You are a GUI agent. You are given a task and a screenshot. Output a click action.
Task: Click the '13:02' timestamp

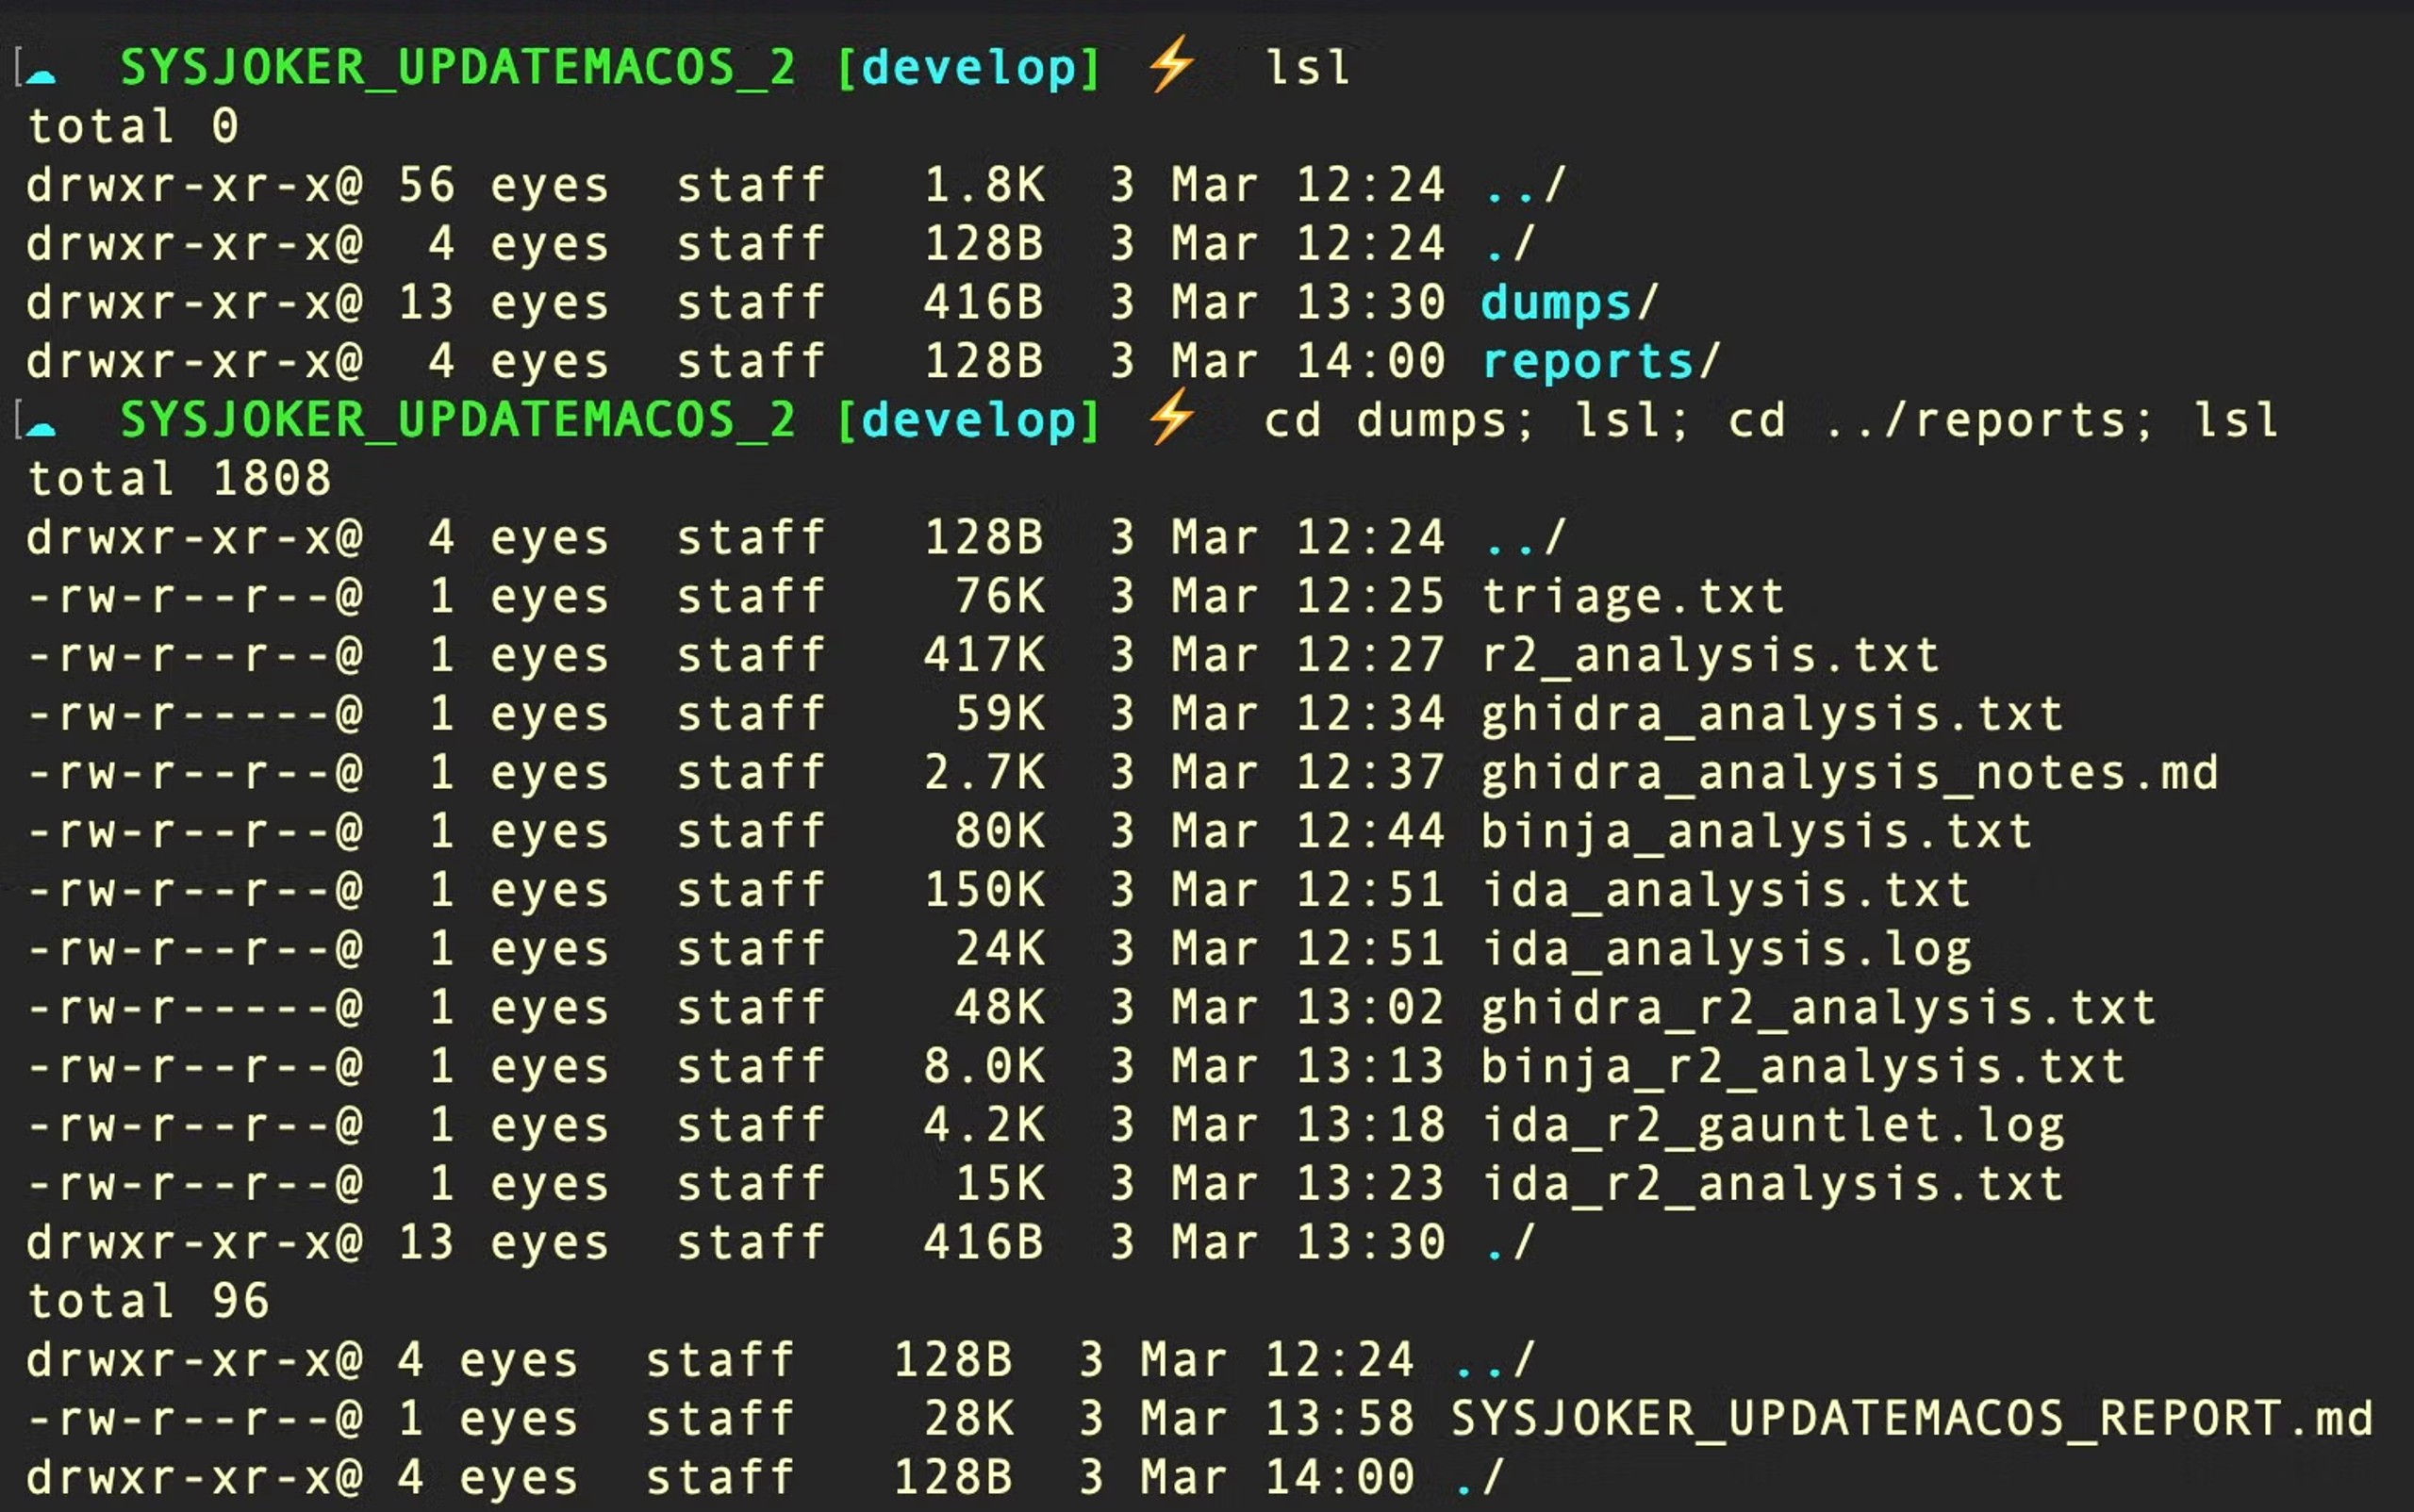point(1370,1008)
